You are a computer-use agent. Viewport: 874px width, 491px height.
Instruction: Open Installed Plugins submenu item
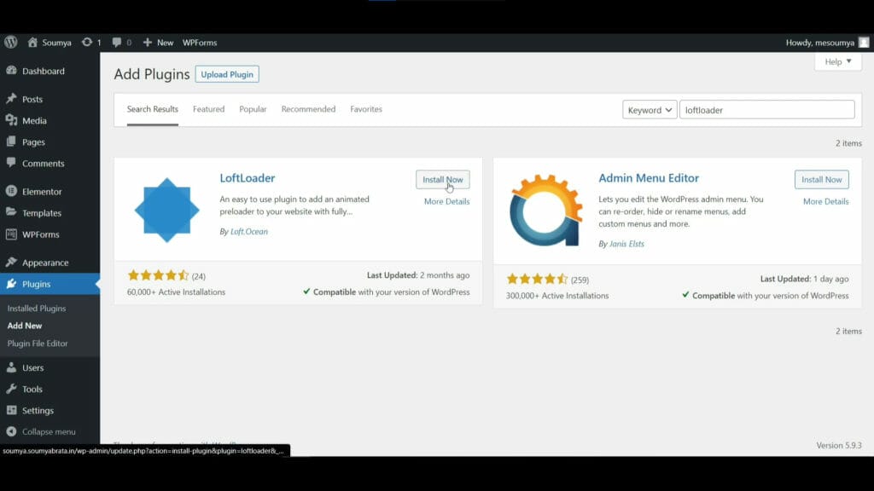point(36,308)
